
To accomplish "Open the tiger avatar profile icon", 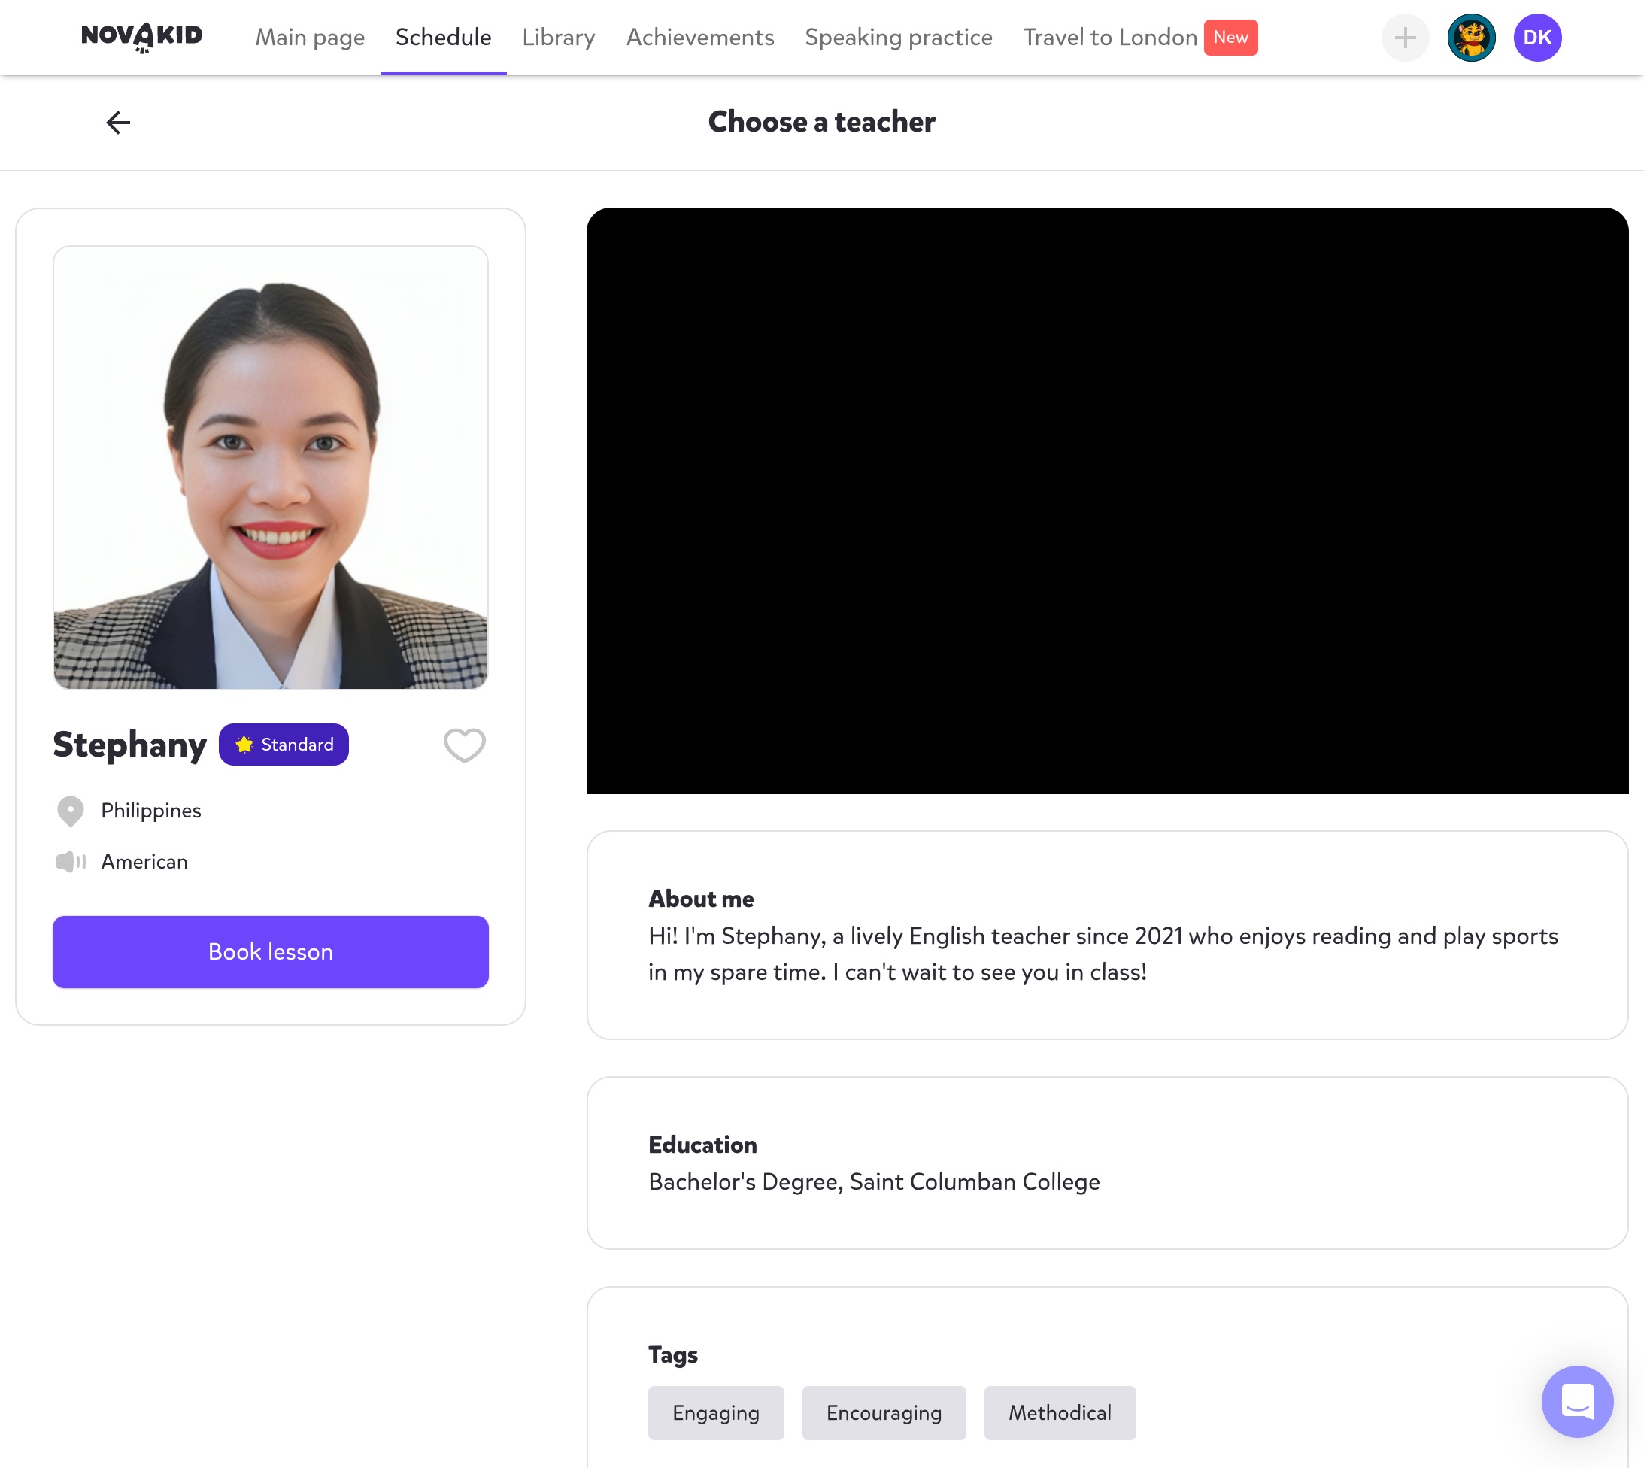I will pos(1470,38).
